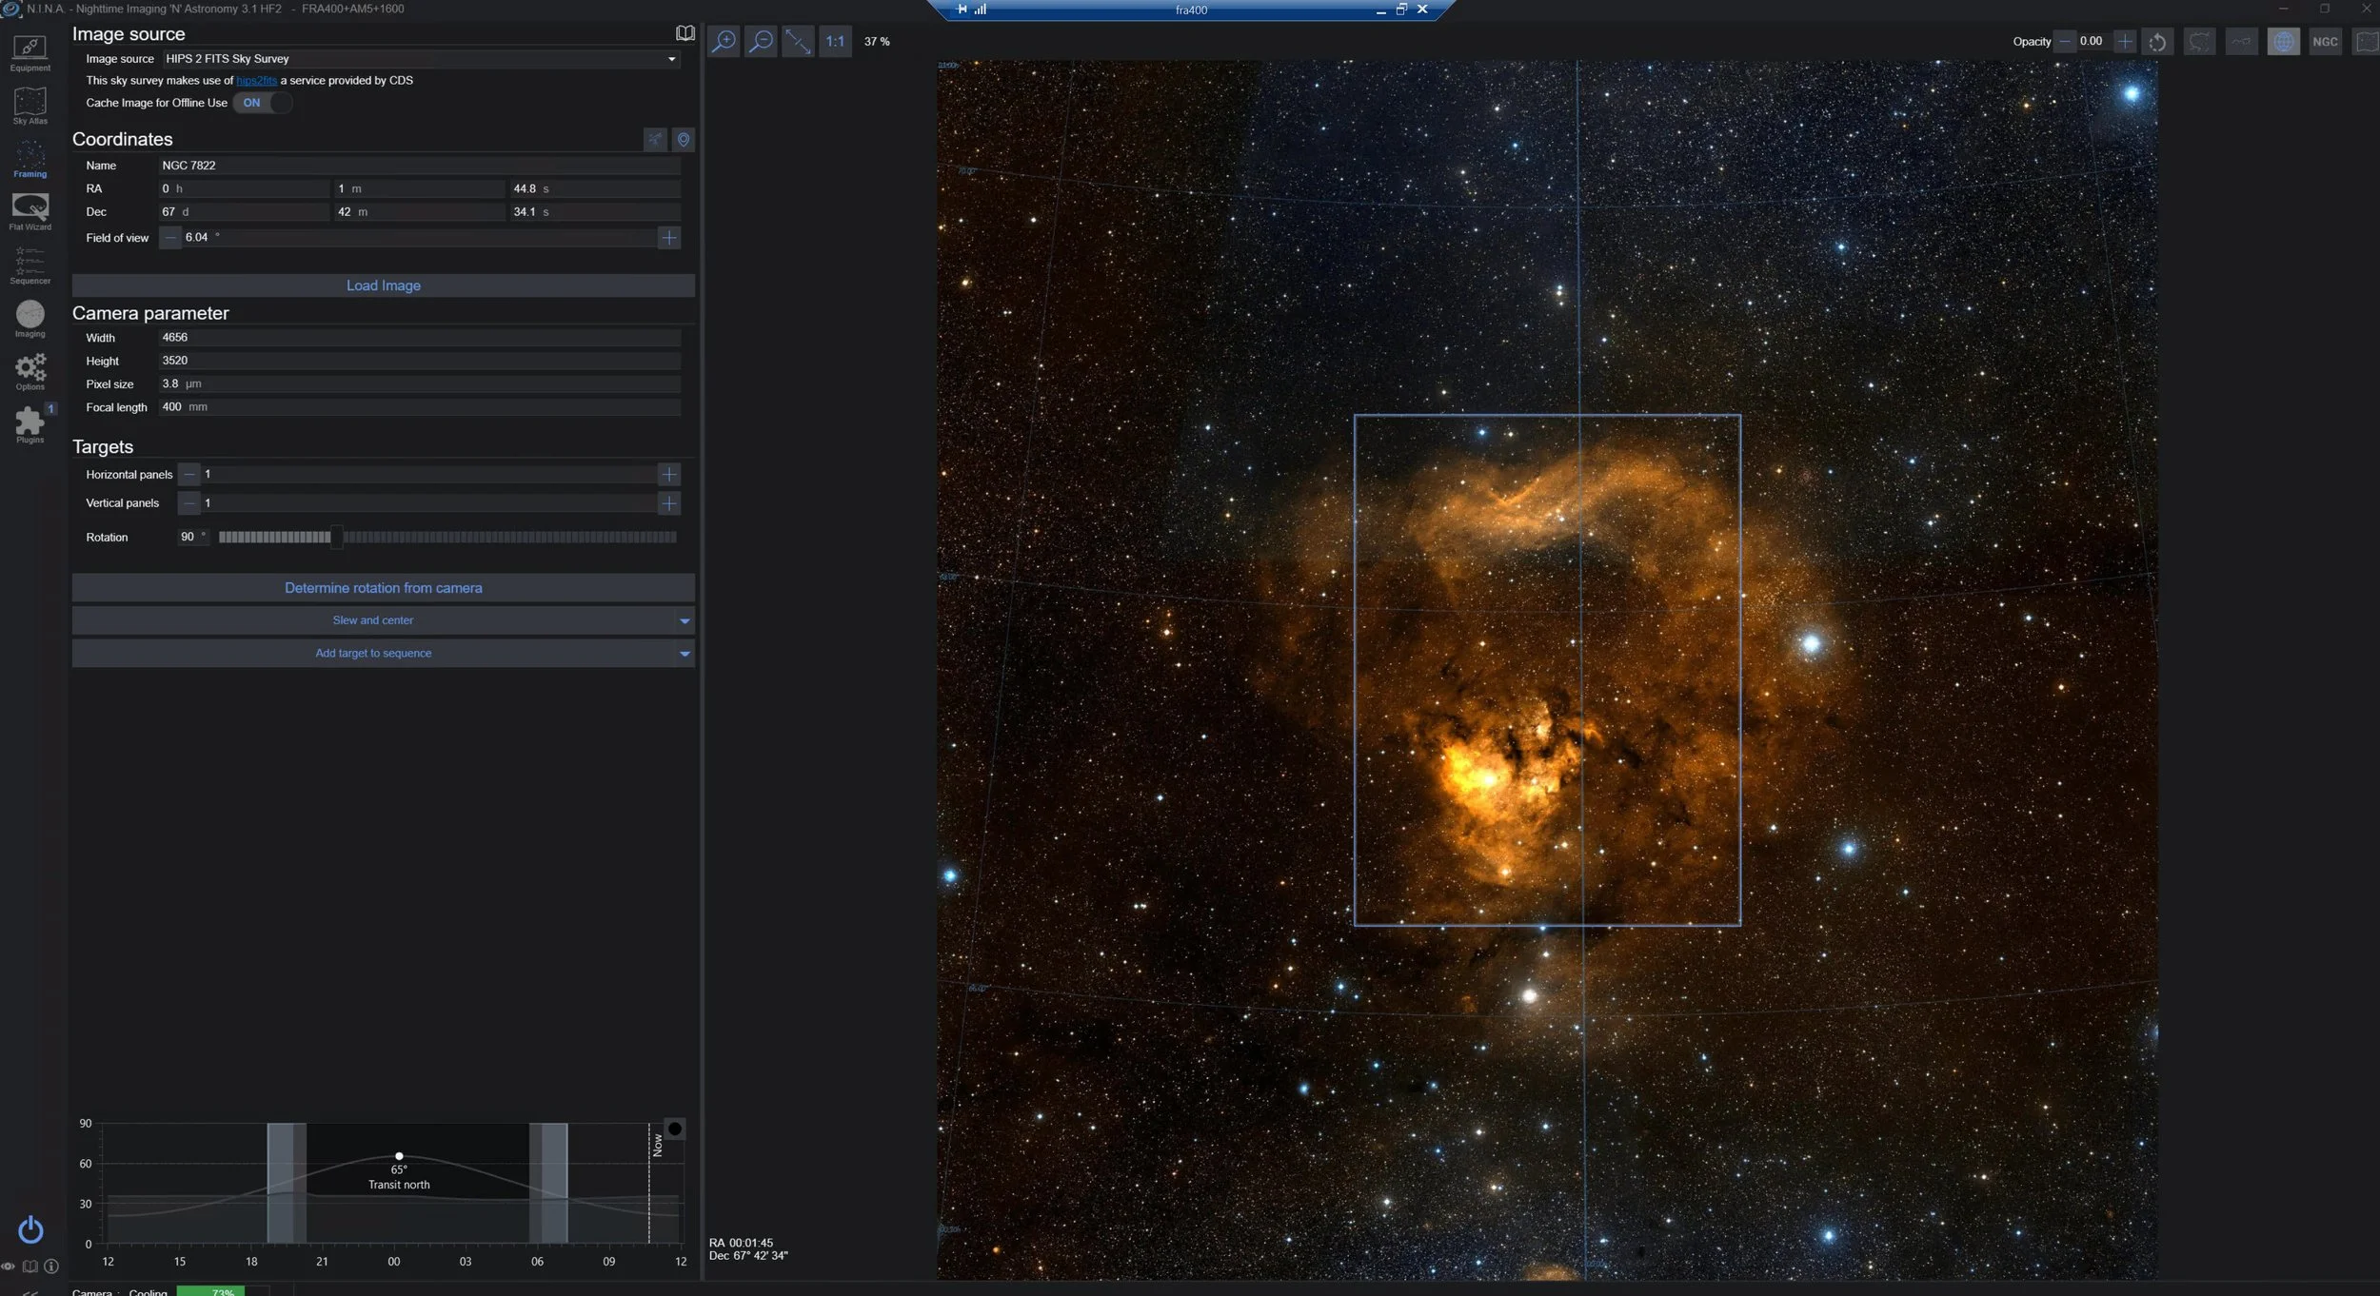Expand the Add target to sequence arrow
Screen dimensions: 2380x1296
684,654
